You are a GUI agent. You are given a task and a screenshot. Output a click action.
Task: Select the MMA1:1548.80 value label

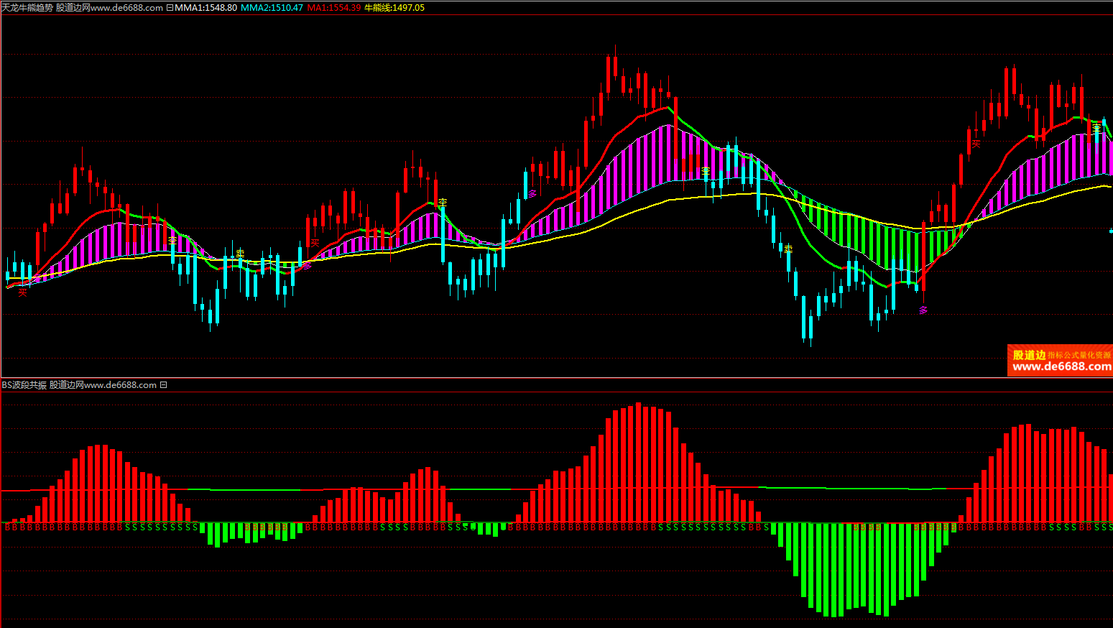(205, 8)
